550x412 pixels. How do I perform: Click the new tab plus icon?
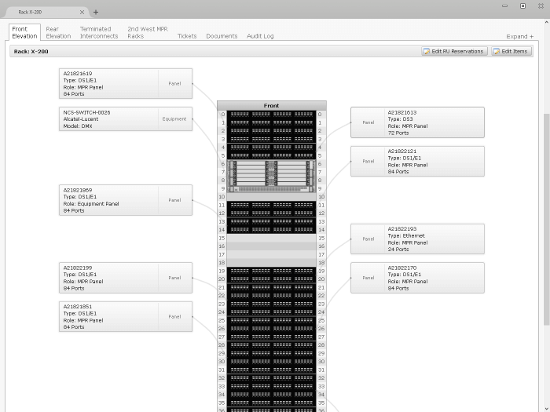96,12
